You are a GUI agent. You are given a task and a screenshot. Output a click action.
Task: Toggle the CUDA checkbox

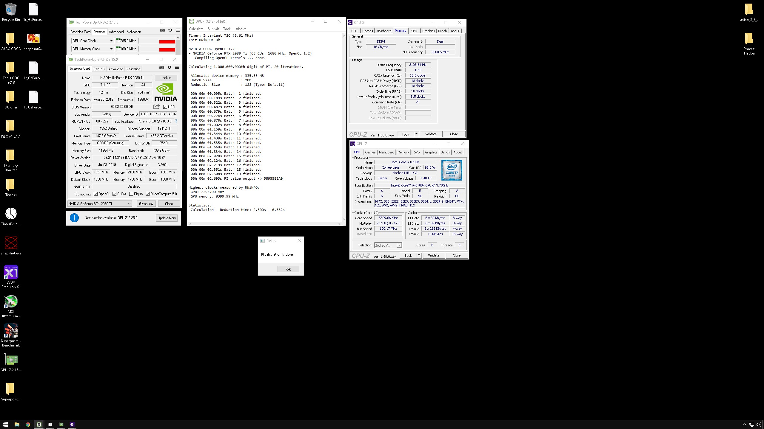pyautogui.click(x=114, y=194)
